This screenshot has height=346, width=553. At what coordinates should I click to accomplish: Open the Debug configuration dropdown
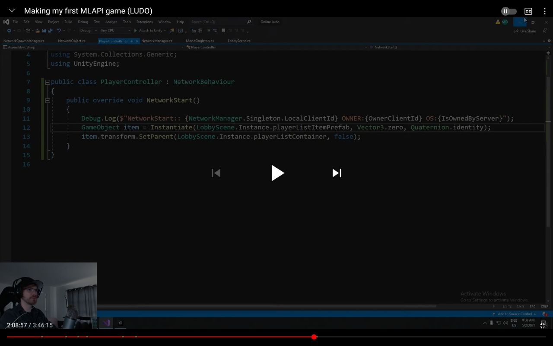88,31
